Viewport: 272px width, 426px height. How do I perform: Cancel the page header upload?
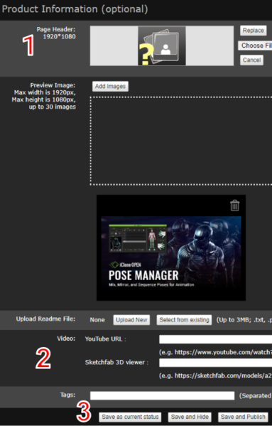pyautogui.click(x=251, y=60)
